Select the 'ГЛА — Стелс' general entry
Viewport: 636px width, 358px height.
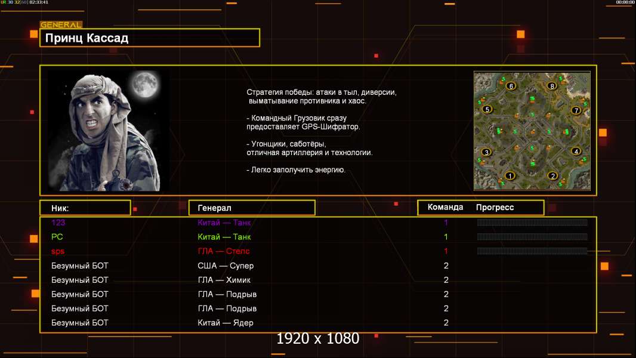pos(224,251)
